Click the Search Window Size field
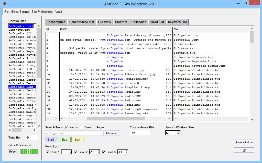Image resolution: width=262 pixels, height=163 pixels. click(x=171, y=133)
